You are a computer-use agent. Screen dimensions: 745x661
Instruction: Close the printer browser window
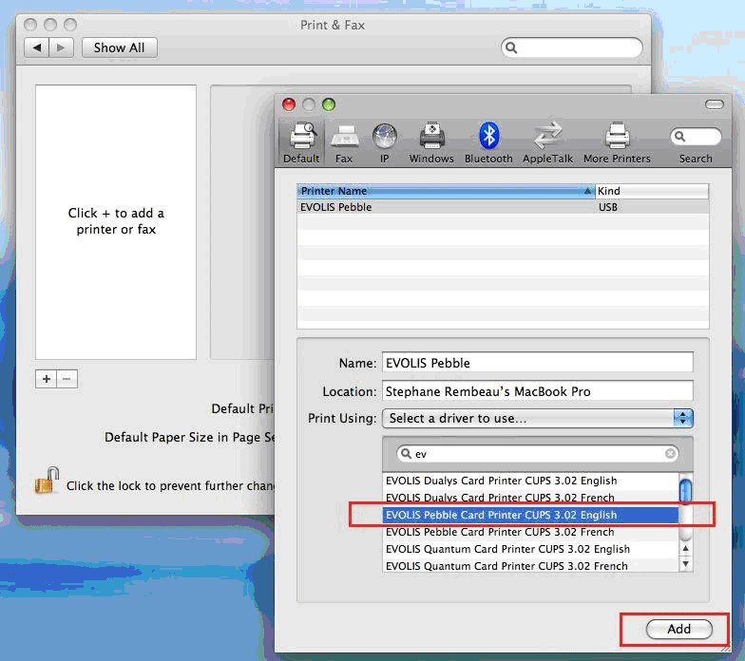coord(289,104)
